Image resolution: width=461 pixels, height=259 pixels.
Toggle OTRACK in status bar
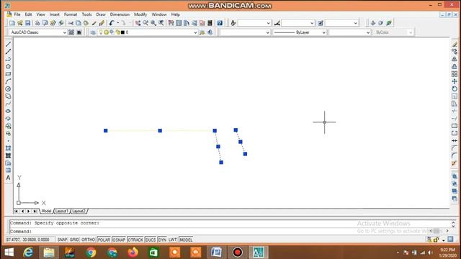click(x=135, y=240)
